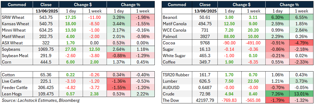The height and width of the screenshot is (105, 314).
Task: Click the Feeder Cattle -1.55% cell
Action: [x=118, y=87]
